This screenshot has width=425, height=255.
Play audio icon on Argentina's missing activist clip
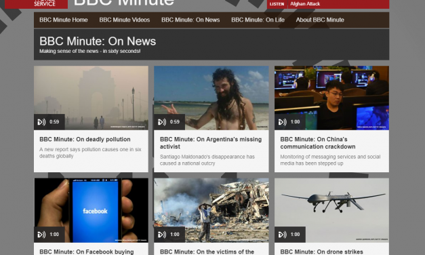(x=162, y=122)
